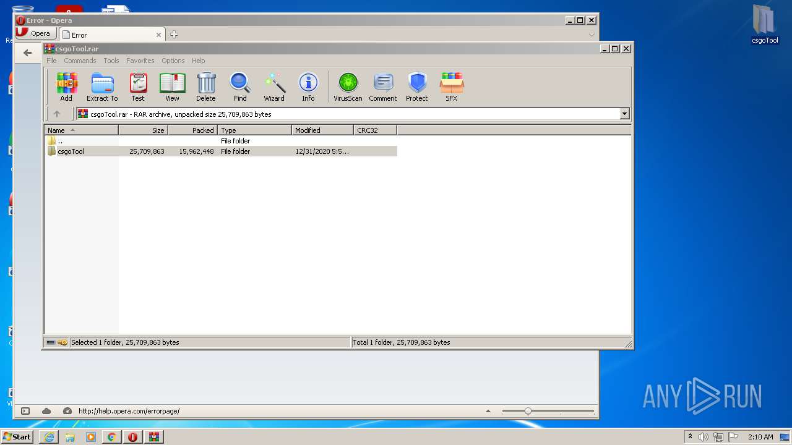This screenshot has width=792, height=445.
Task: Click Opera Link cloud icon
Action: tap(46, 411)
